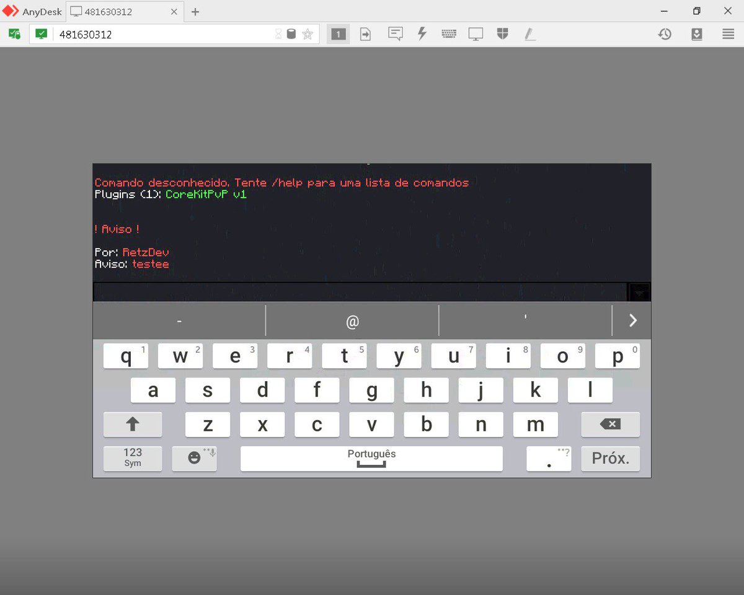Tap the s key on keyboard
This screenshot has width=744, height=595.
[x=208, y=390]
